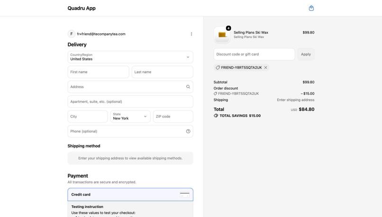Click the Apartment, suite field
The width and height of the screenshot is (382, 217).
130,101
